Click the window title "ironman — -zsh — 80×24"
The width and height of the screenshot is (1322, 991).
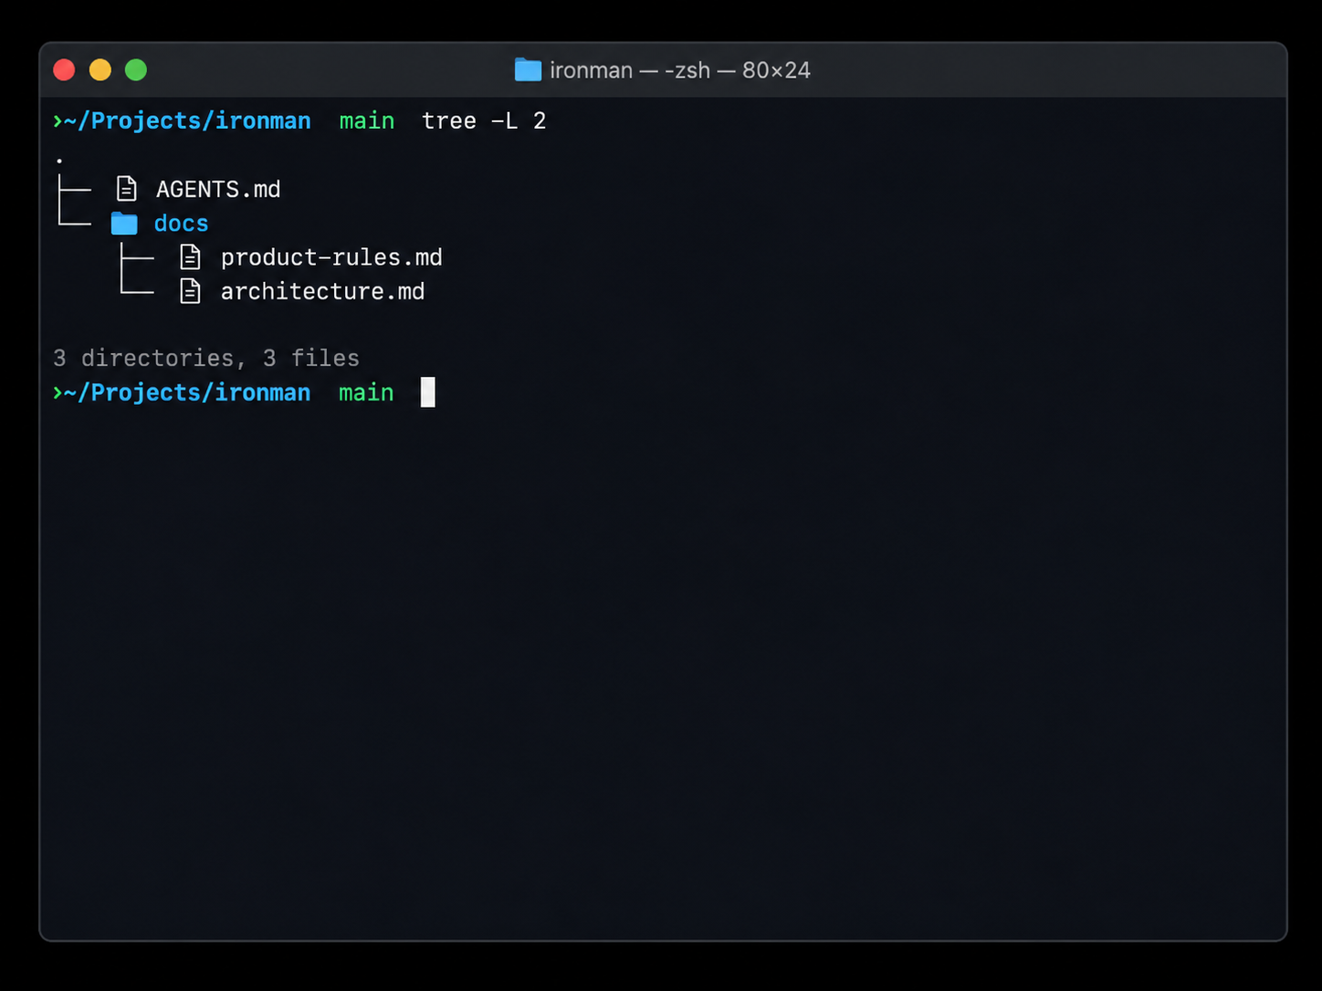point(680,70)
